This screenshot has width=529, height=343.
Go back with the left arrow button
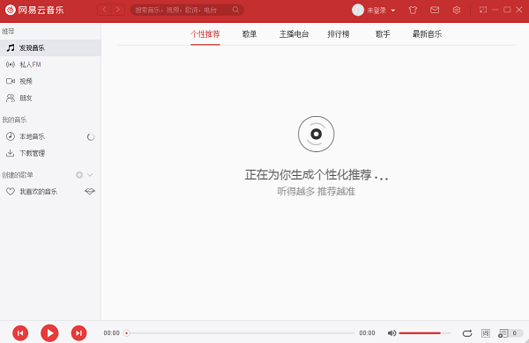pyautogui.click(x=104, y=10)
